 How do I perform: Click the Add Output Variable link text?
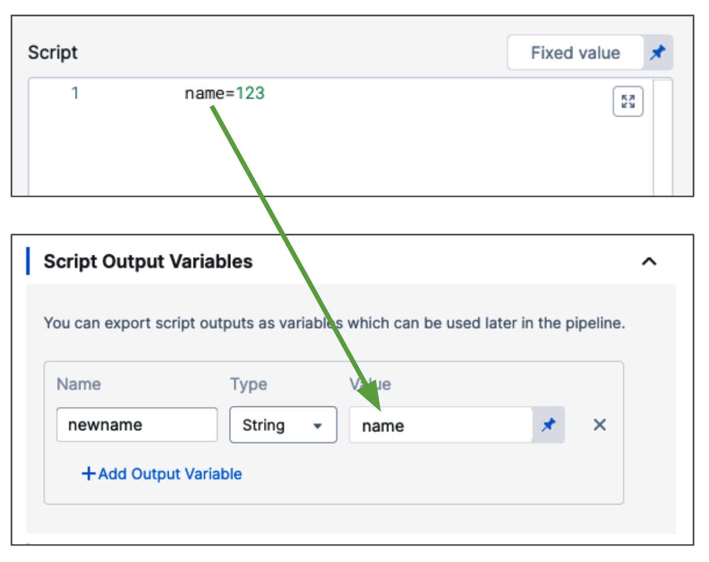(170, 474)
